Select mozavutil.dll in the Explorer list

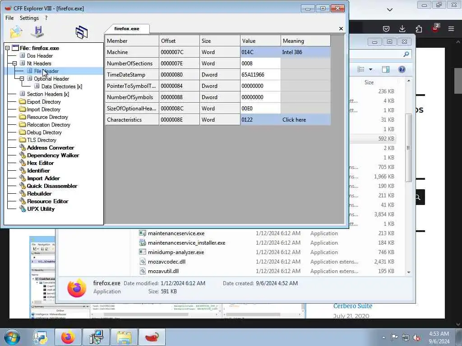tap(163, 271)
